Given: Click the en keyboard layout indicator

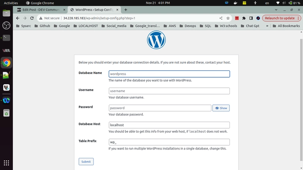Looking at the screenshot, I should pos(267,3).
